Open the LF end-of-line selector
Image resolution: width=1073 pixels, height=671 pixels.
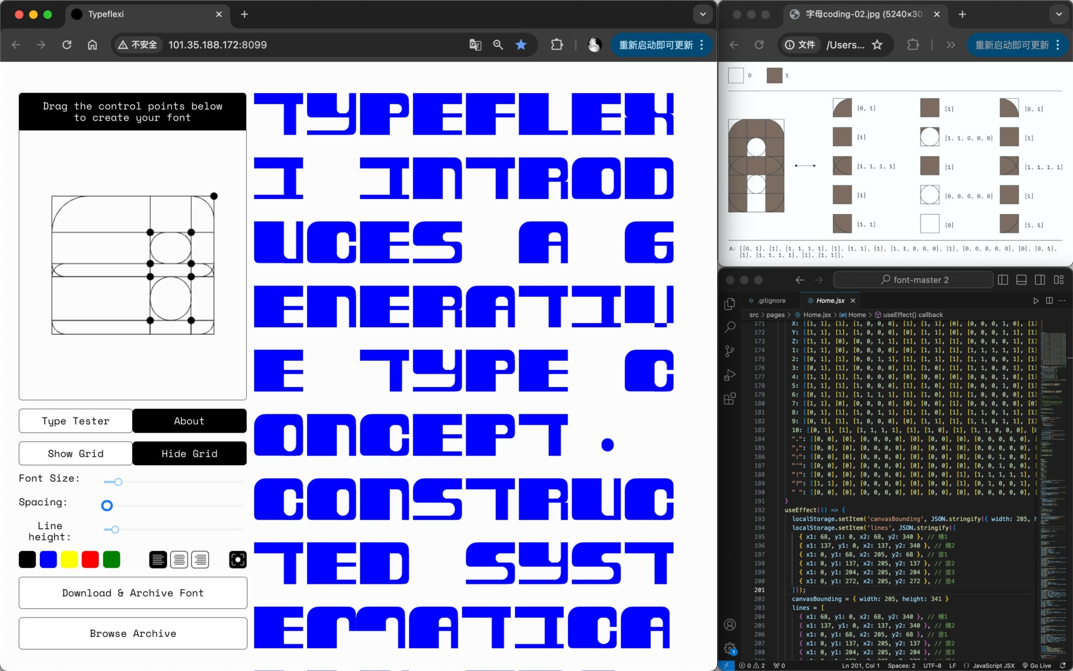point(952,665)
